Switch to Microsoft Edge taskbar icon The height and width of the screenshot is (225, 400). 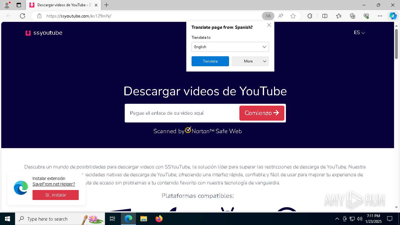(x=128, y=219)
